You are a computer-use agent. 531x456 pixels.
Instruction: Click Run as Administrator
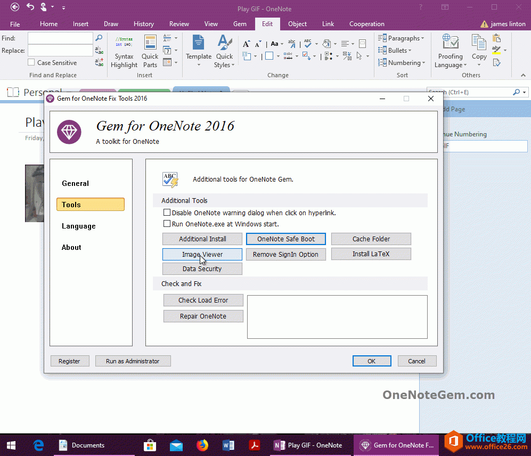pos(133,361)
